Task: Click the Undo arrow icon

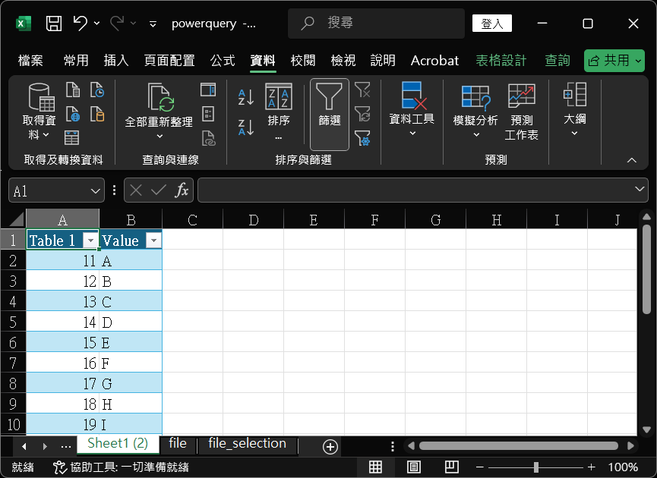Action: tap(80, 24)
